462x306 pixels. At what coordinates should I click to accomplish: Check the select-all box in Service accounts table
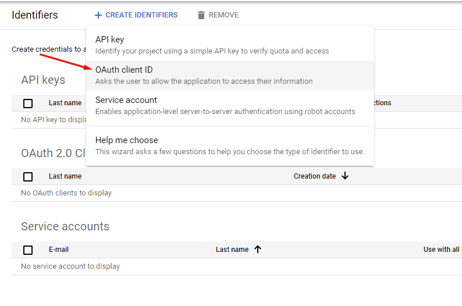[28, 250]
